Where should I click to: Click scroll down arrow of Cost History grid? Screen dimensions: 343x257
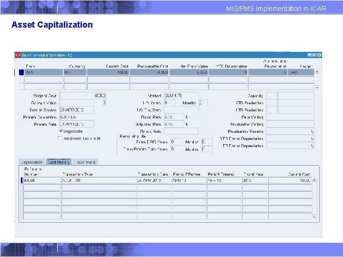pyautogui.click(x=314, y=217)
